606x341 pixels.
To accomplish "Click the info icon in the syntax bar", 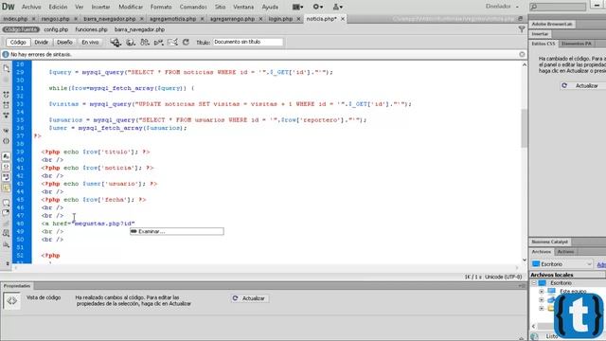I will click(x=6, y=55).
